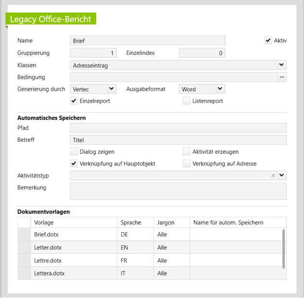The height and width of the screenshot is (298, 304).
Task: Uncheck the Einzelreport checkbox
Action: [x=74, y=101]
